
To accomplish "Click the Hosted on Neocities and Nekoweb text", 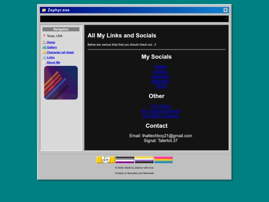I will 134,173.
